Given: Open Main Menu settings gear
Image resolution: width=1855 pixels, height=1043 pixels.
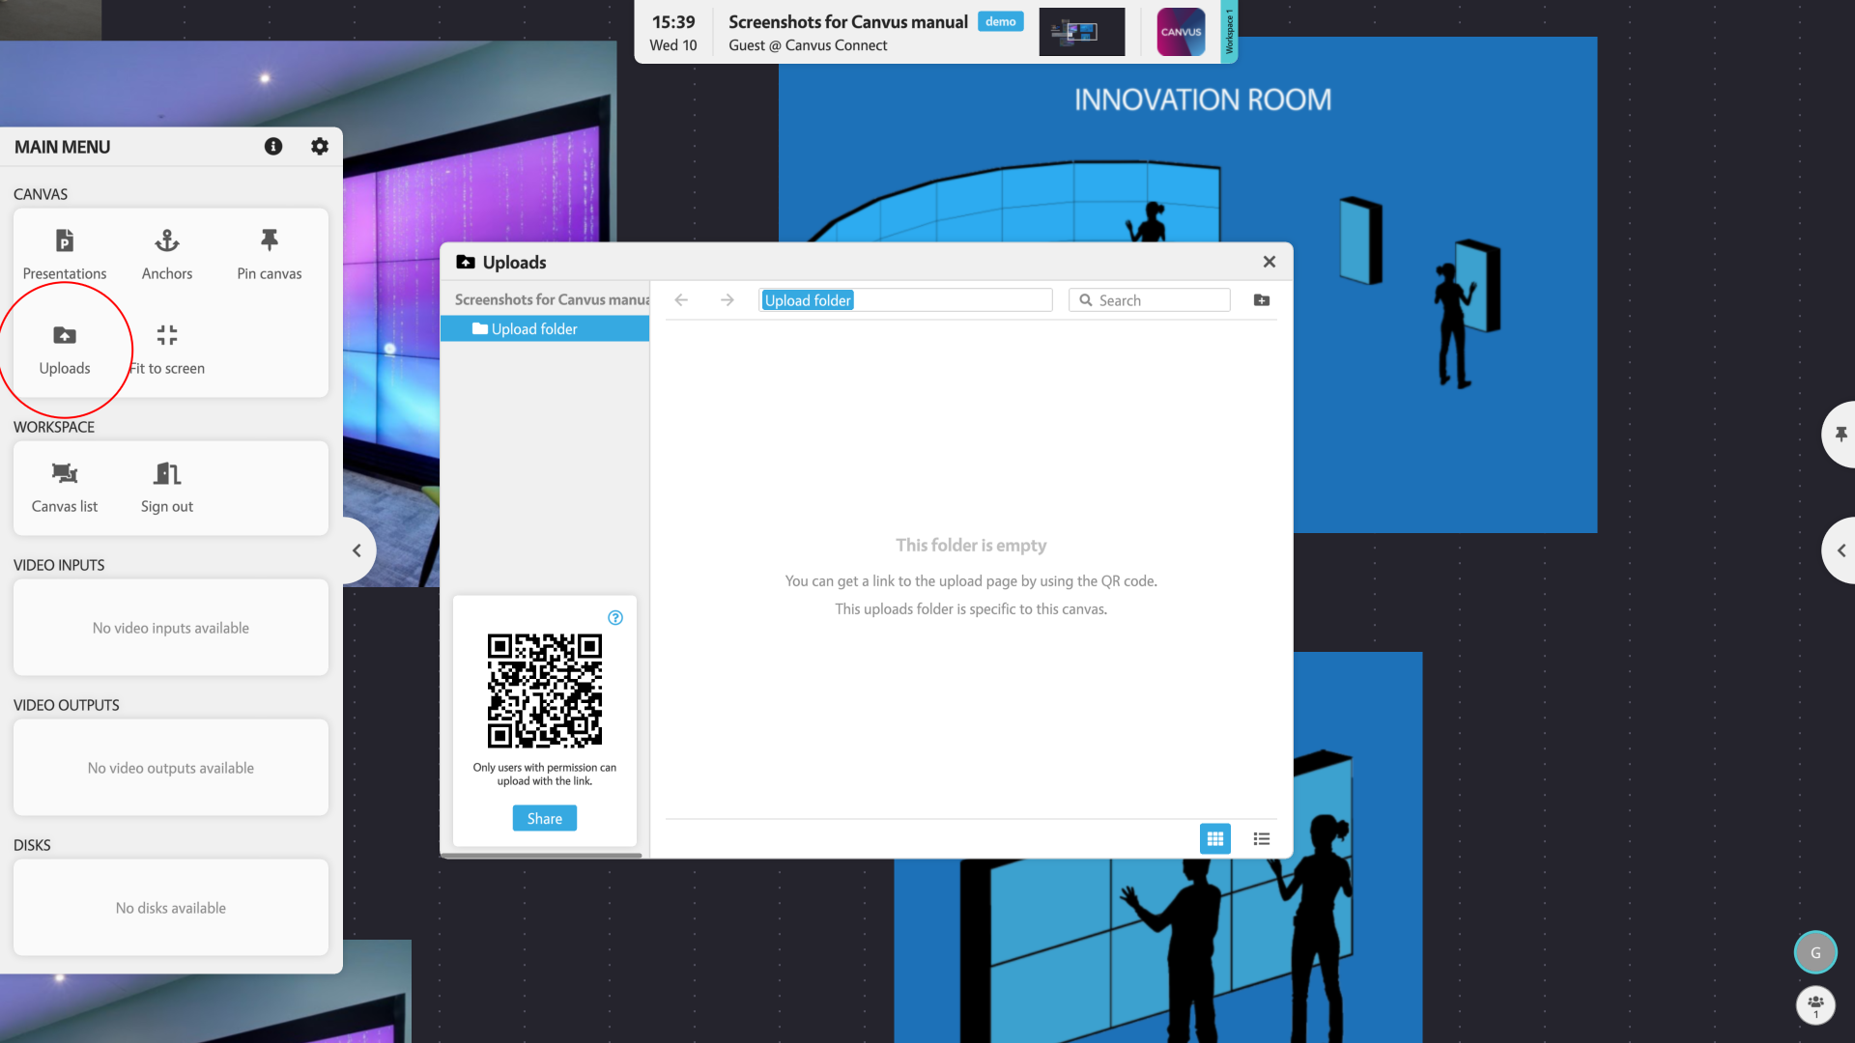Looking at the screenshot, I should point(319,146).
